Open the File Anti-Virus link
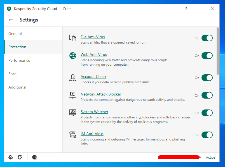The width and height of the screenshot is (225, 167). click(93, 37)
